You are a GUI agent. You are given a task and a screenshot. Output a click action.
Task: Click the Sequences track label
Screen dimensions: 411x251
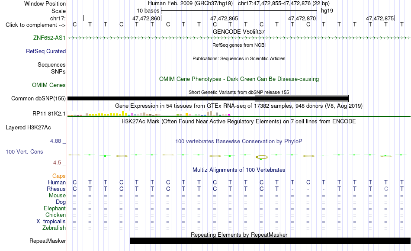pos(51,64)
